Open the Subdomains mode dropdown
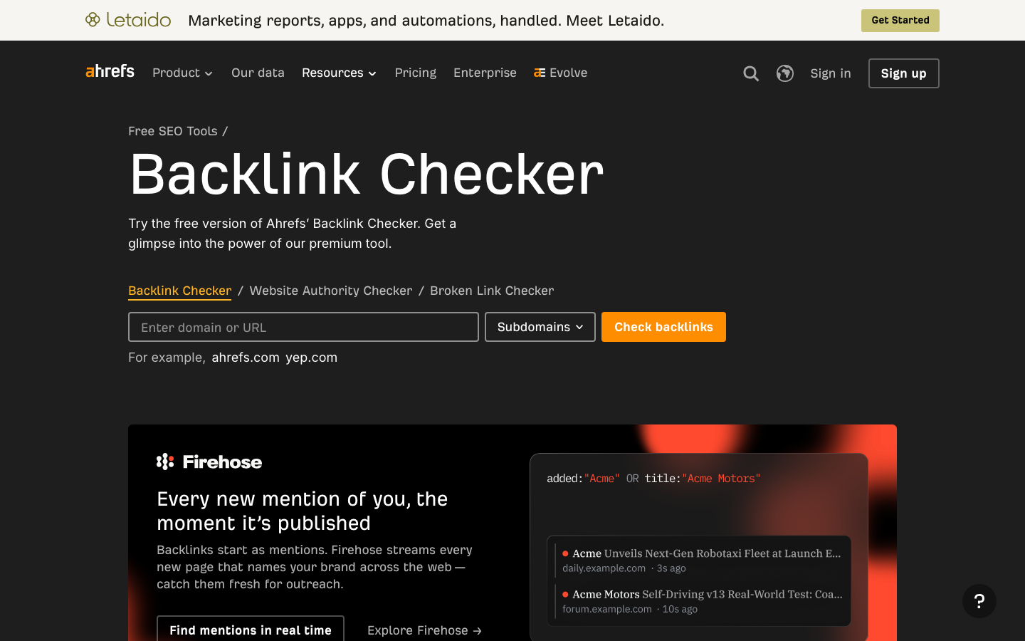The image size is (1025, 641). [540, 327]
